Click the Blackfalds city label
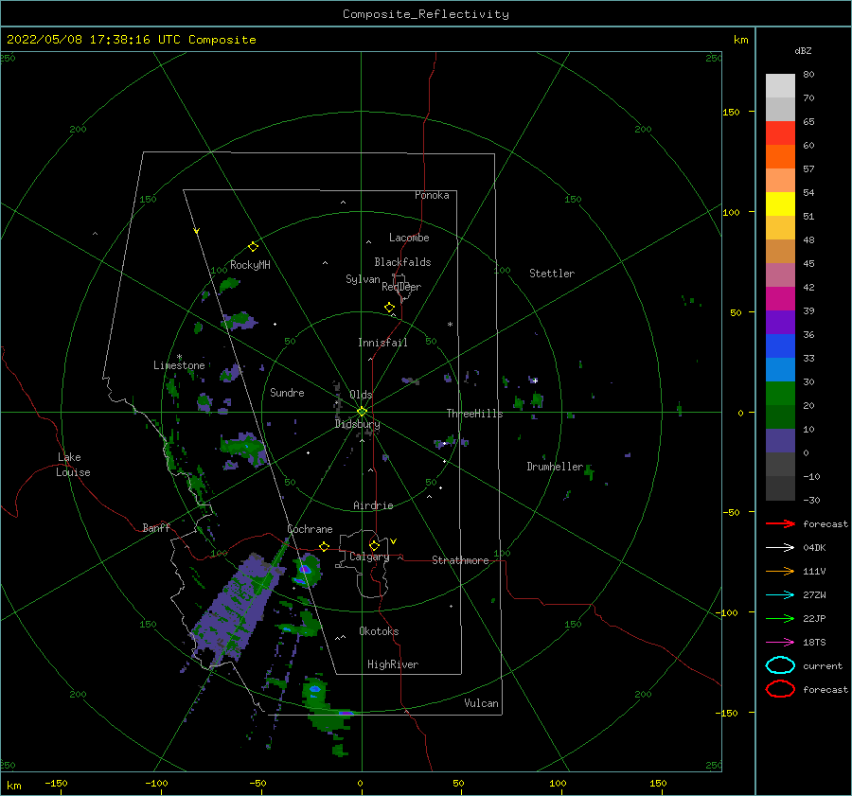 (402, 262)
